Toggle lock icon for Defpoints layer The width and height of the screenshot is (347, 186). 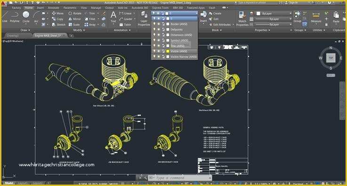(163, 30)
